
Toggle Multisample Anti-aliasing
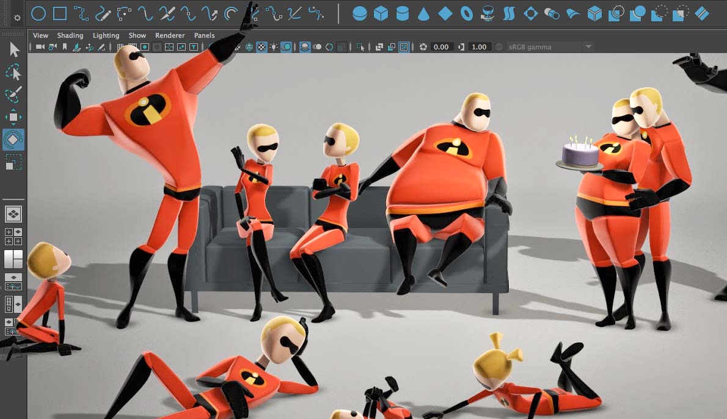[329, 47]
